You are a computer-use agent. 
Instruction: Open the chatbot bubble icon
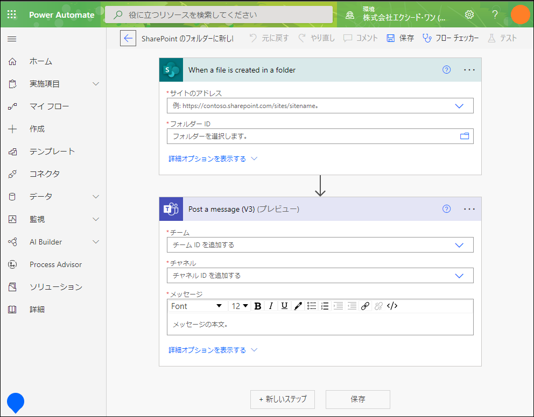pos(15,402)
